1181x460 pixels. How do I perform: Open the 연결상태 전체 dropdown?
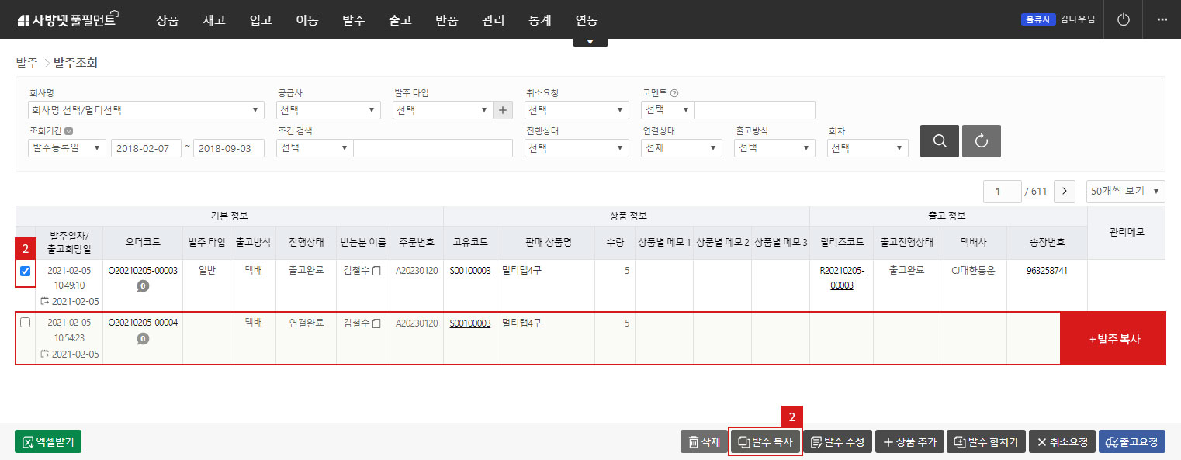(x=681, y=147)
